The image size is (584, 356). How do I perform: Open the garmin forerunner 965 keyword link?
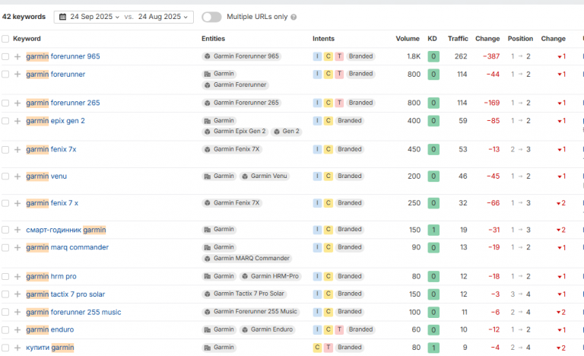click(63, 56)
